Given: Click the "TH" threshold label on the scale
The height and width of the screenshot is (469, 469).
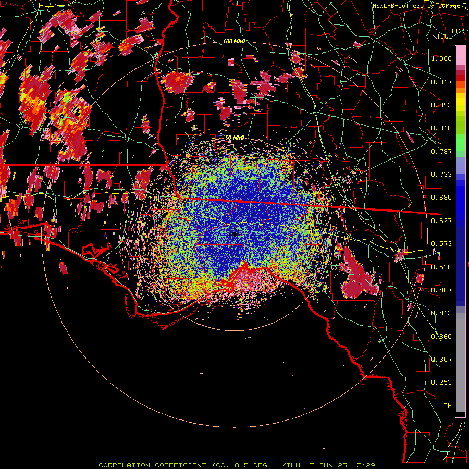Looking at the screenshot, I should (448, 406).
